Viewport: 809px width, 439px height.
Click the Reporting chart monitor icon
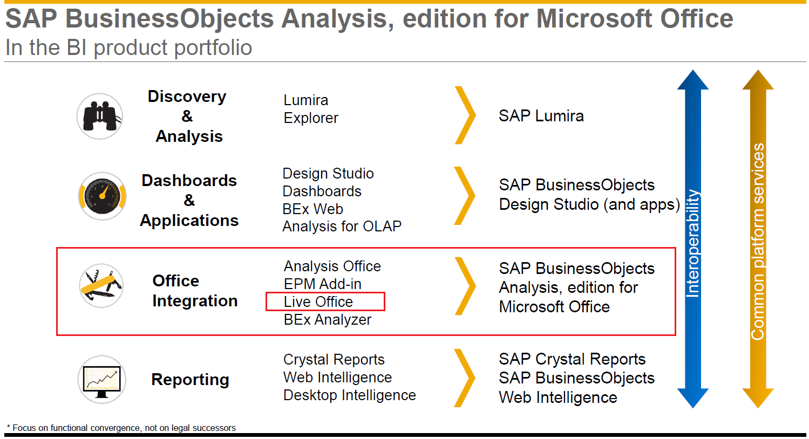coord(101,379)
